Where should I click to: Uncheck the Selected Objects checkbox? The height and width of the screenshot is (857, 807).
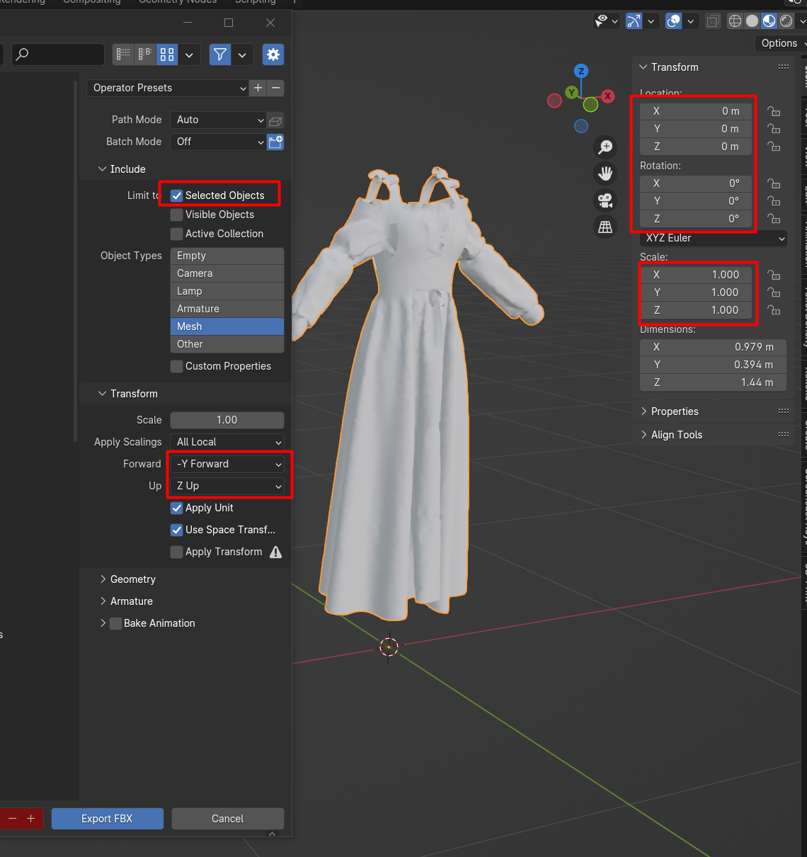177,195
